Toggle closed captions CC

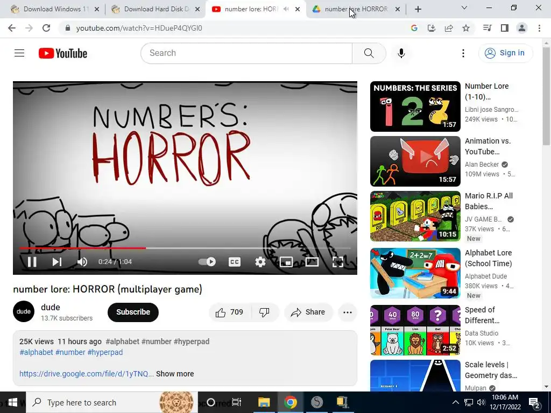235,262
